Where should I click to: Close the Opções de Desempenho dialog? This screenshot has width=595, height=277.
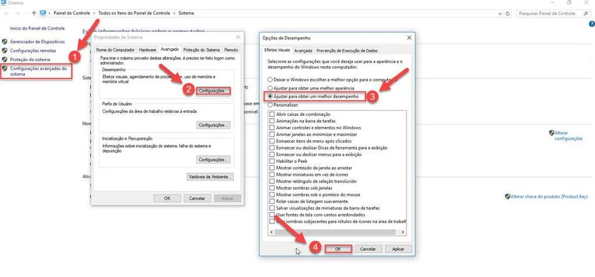(409, 38)
